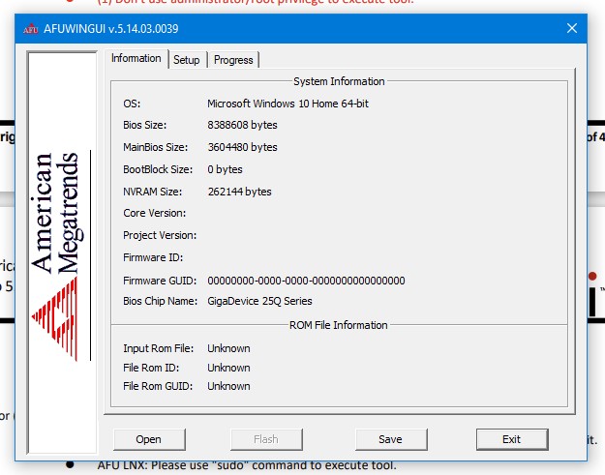Click GigaDevice 25Q Series chip name
Image resolution: width=605 pixels, height=475 pixels.
tap(259, 301)
